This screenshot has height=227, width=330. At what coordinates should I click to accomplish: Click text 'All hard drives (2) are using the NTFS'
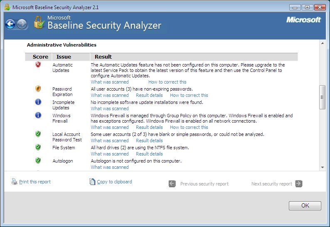tap(128, 148)
